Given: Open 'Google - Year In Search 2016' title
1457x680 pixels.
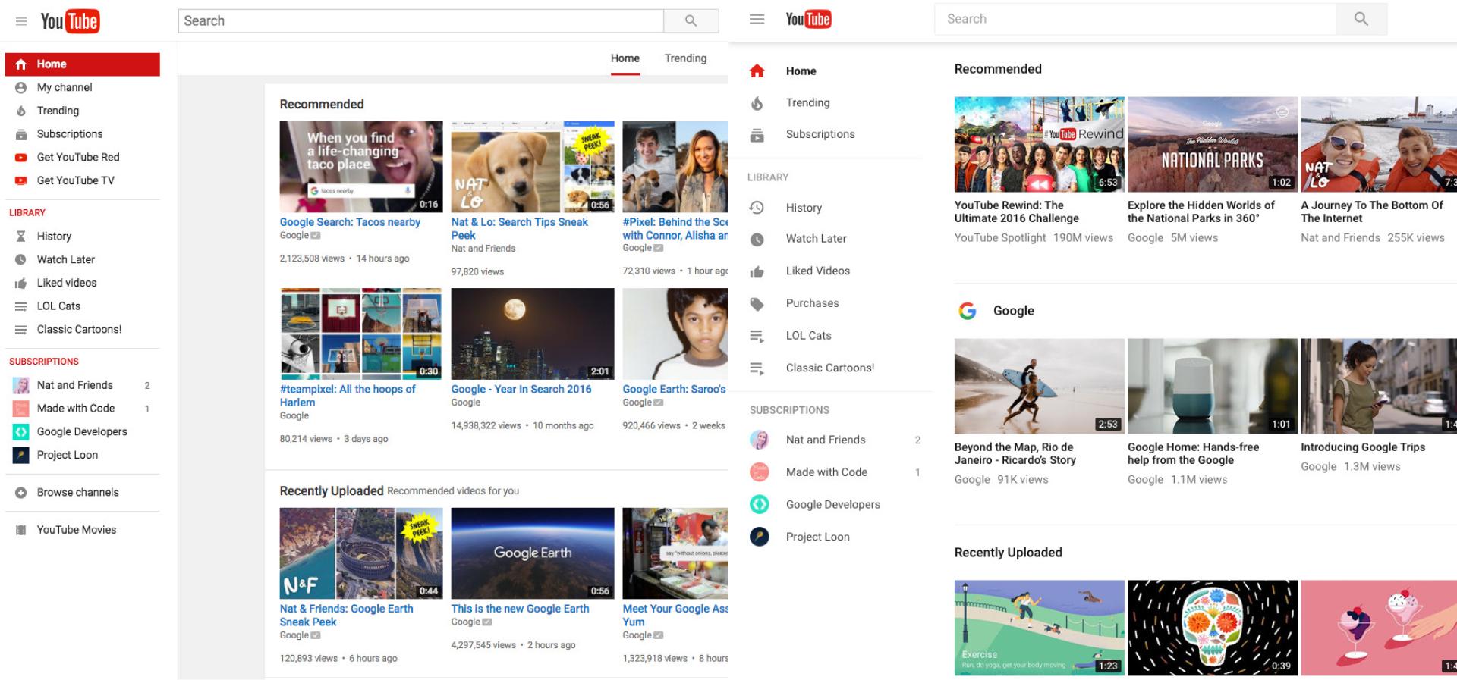Looking at the screenshot, I should 521,389.
